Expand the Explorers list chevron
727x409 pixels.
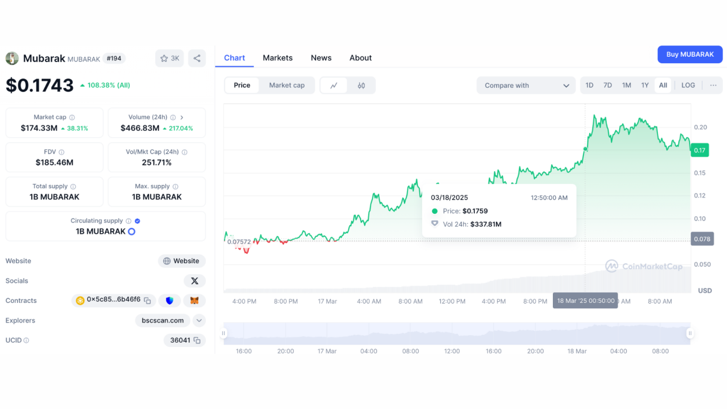tap(199, 321)
